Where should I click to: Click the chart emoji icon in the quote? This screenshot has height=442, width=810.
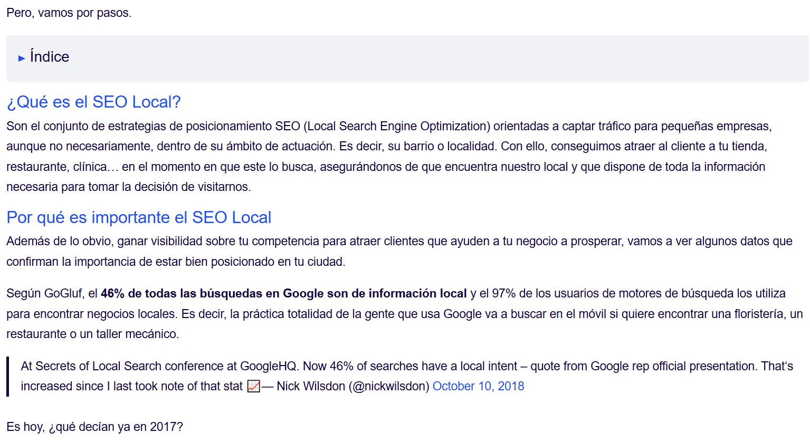tap(253, 386)
